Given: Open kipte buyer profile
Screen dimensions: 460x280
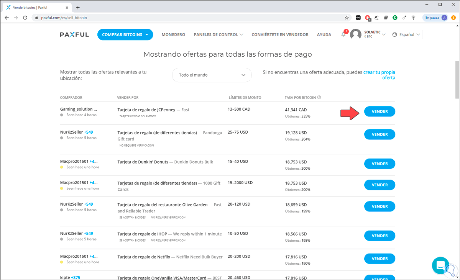Looking at the screenshot, I should (65, 278).
